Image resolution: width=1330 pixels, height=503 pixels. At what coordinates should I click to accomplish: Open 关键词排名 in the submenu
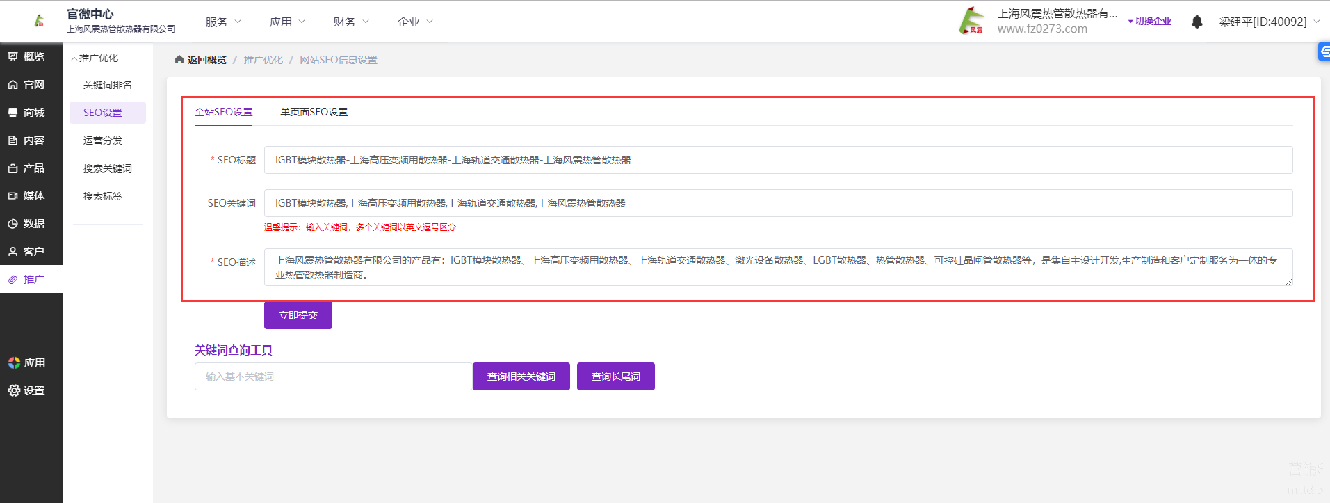point(107,85)
